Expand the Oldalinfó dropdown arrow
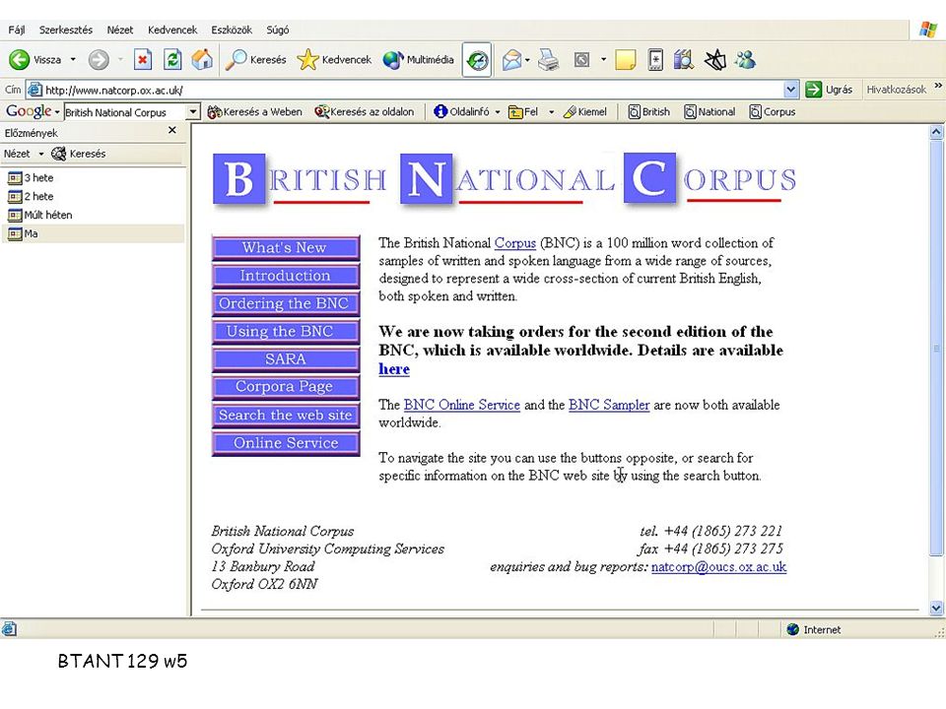Screen dimensions: 946x709 [497, 111]
